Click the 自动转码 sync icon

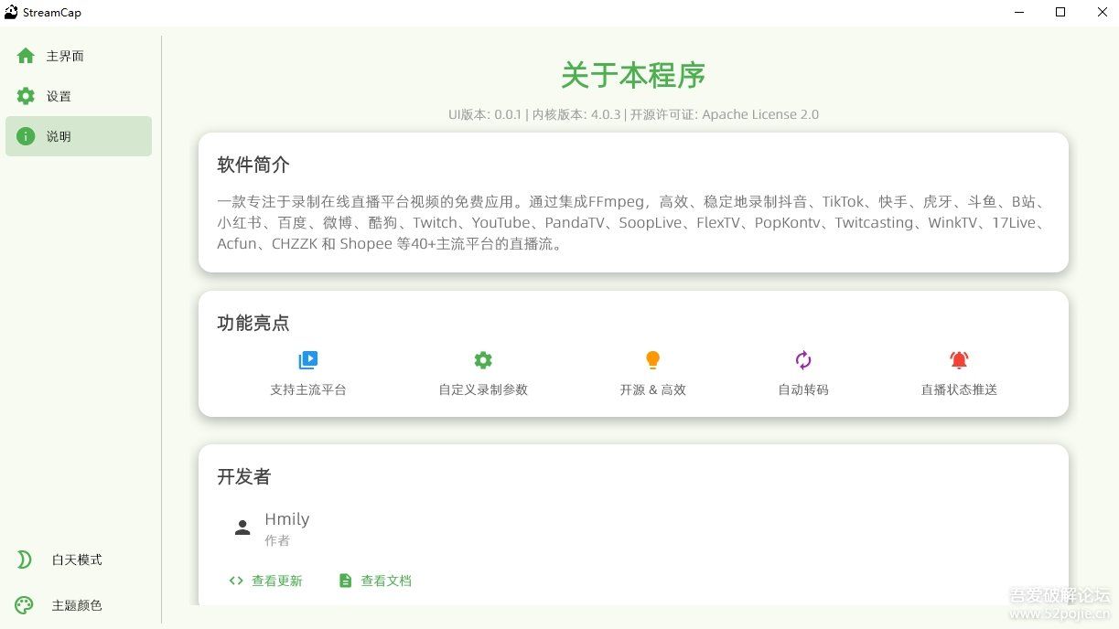click(803, 360)
